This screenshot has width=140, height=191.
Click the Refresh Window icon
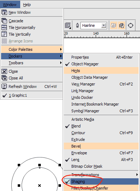(4, 86)
